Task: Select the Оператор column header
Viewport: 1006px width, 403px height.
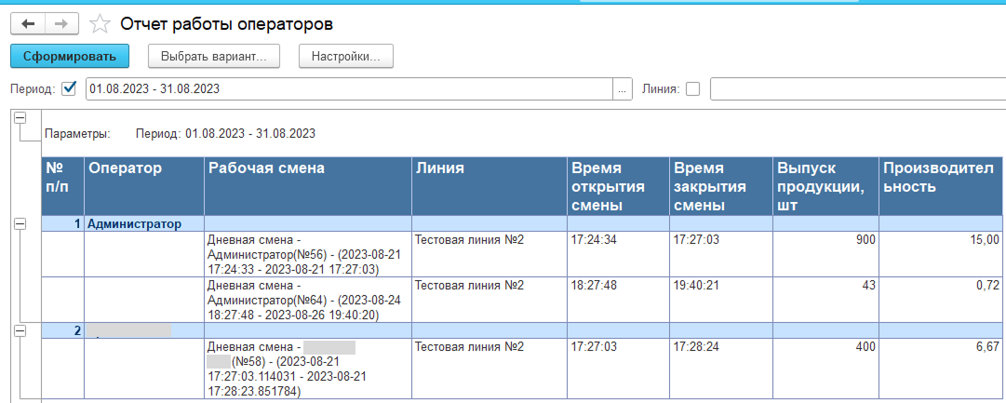Action: [143, 168]
